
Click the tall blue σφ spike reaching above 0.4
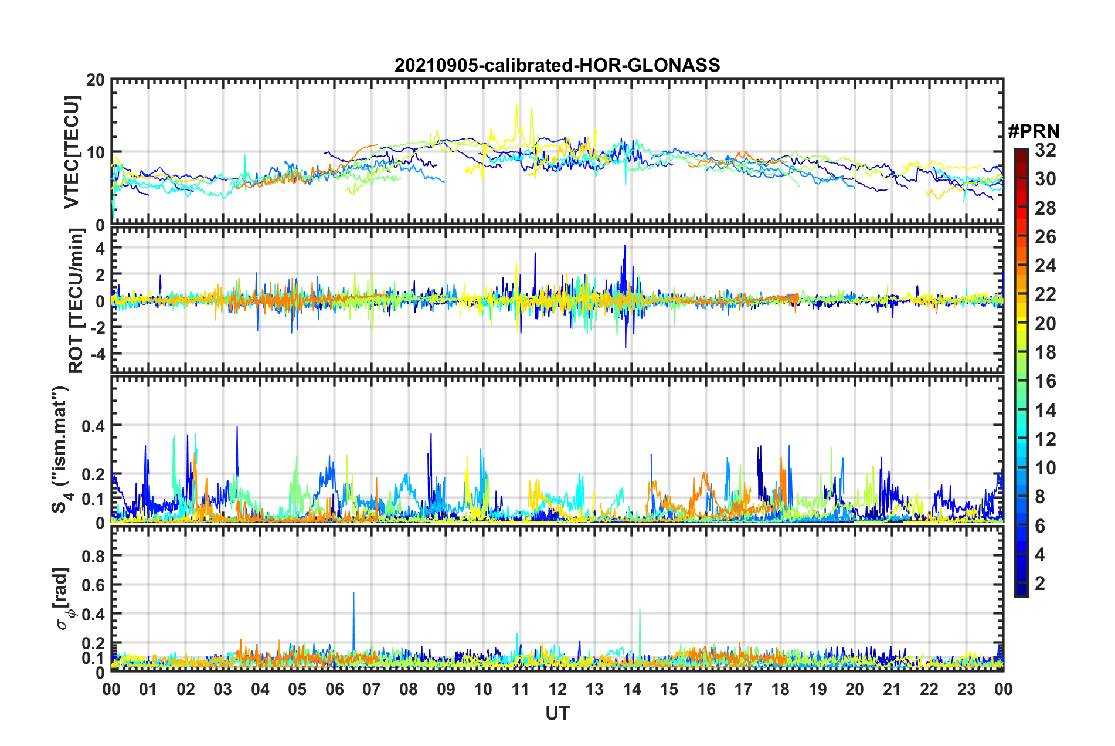(x=353, y=622)
